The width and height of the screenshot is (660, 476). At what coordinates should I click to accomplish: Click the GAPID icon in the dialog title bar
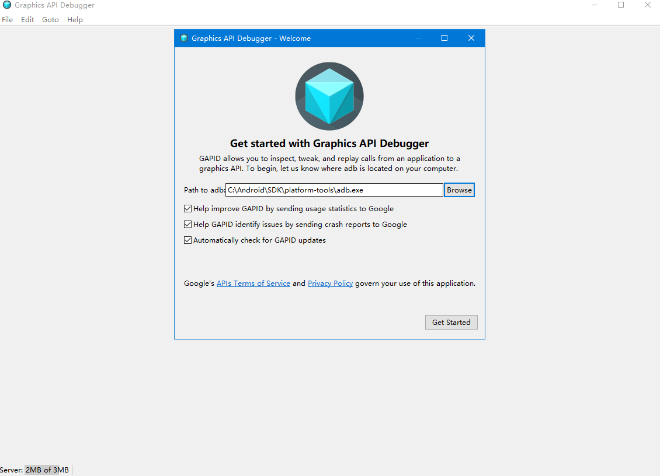184,38
